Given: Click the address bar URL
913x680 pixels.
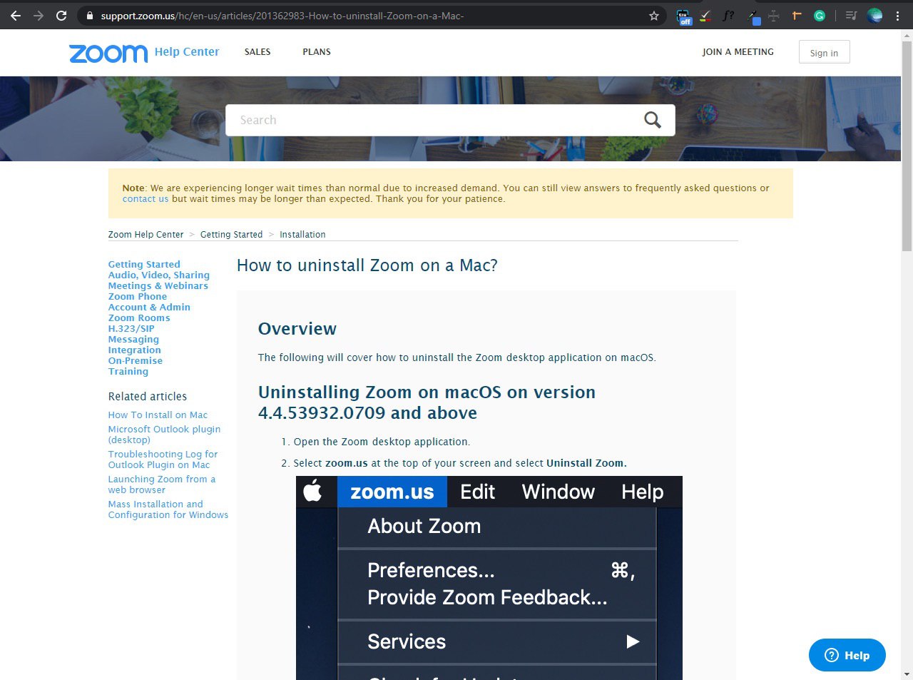Looking at the screenshot, I should click(x=282, y=15).
